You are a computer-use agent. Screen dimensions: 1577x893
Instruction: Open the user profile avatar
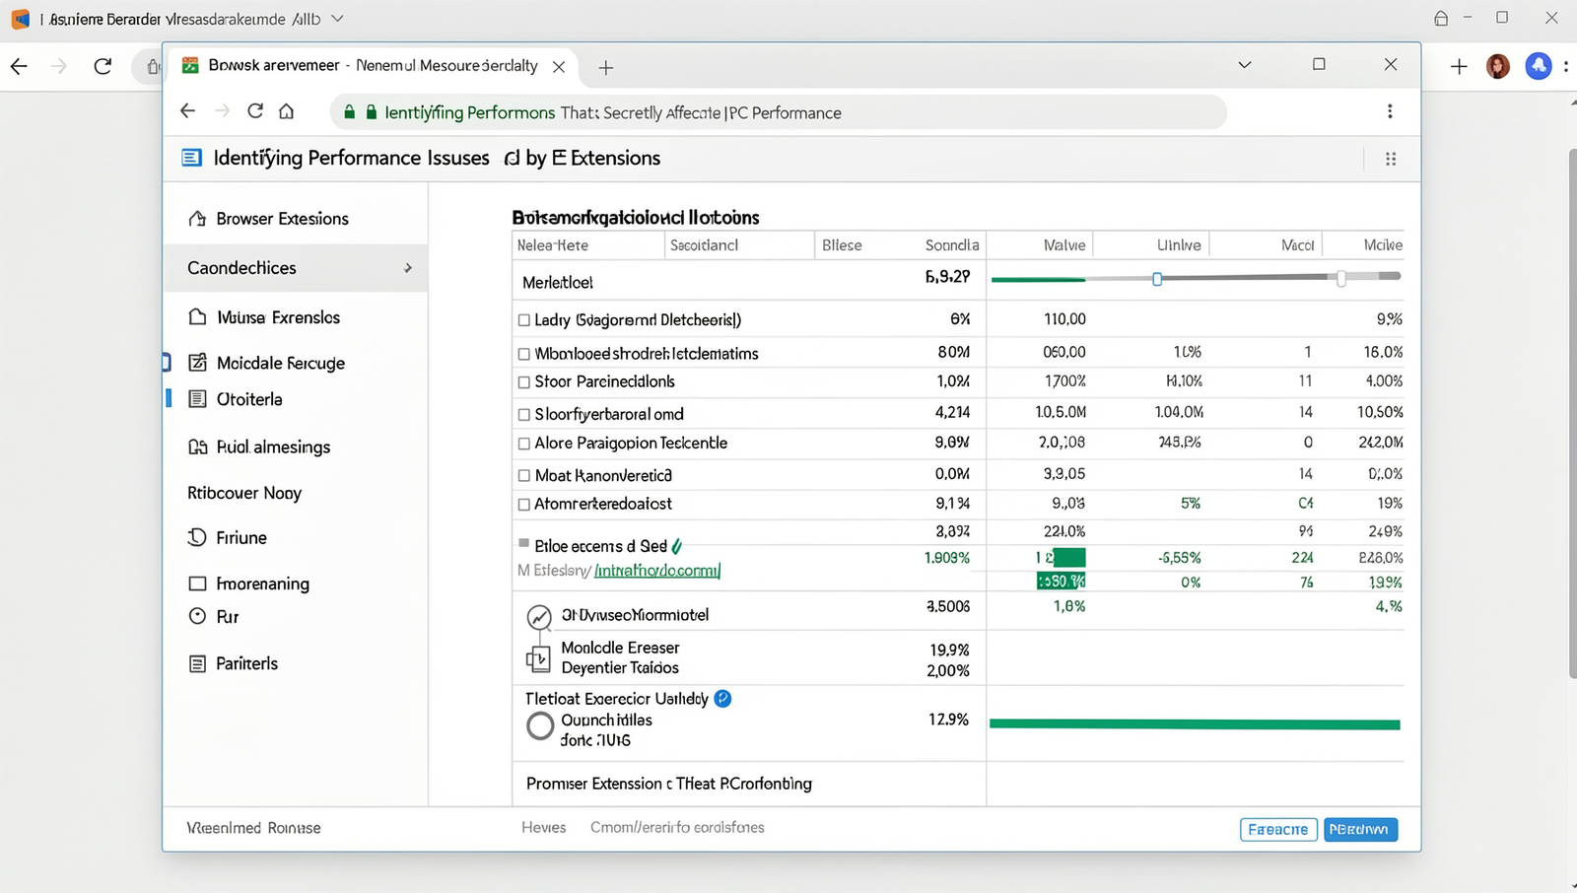pos(1498,66)
